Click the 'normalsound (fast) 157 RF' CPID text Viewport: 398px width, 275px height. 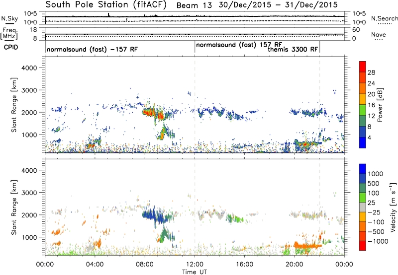(239, 45)
